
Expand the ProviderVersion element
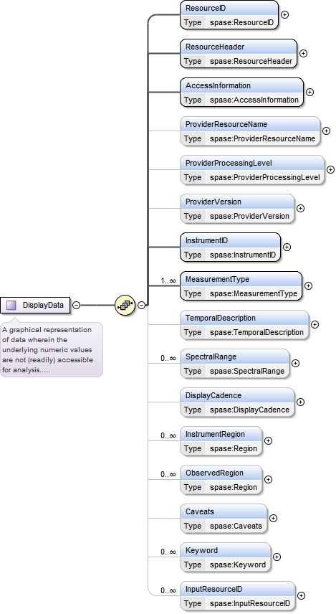click(300, 209)
